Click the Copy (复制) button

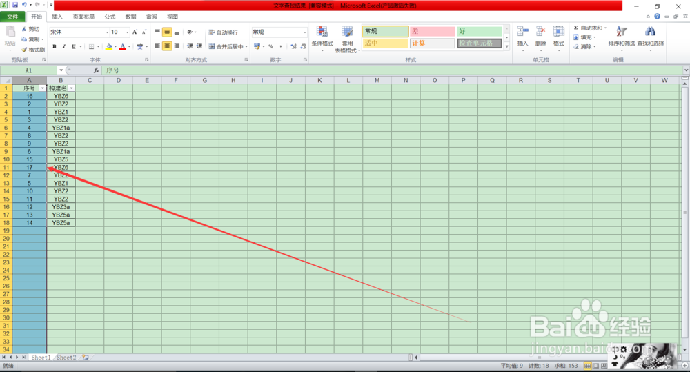[32, 39]
